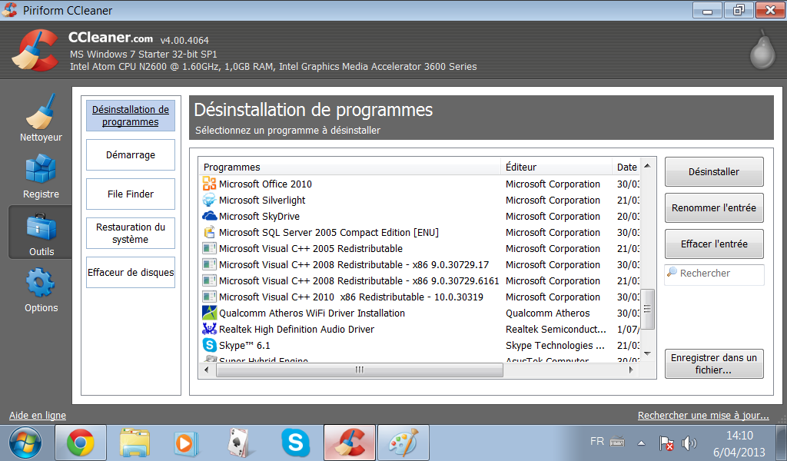Click the Action Center flag tray icon

(x=666, y=443)
